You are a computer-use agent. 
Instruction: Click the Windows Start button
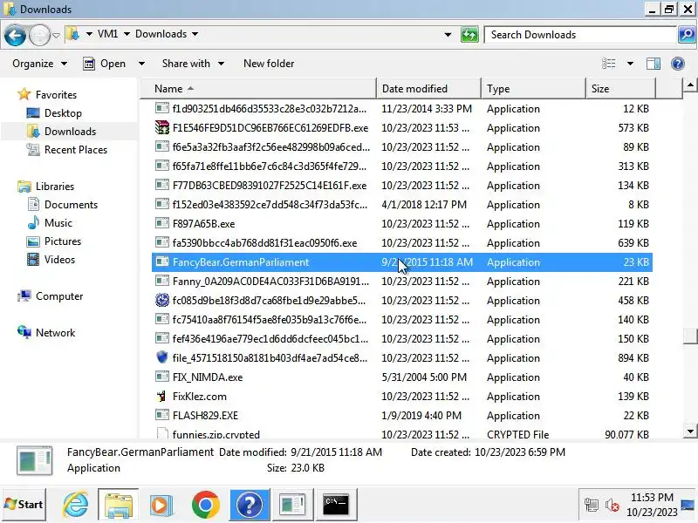(24, 505)
